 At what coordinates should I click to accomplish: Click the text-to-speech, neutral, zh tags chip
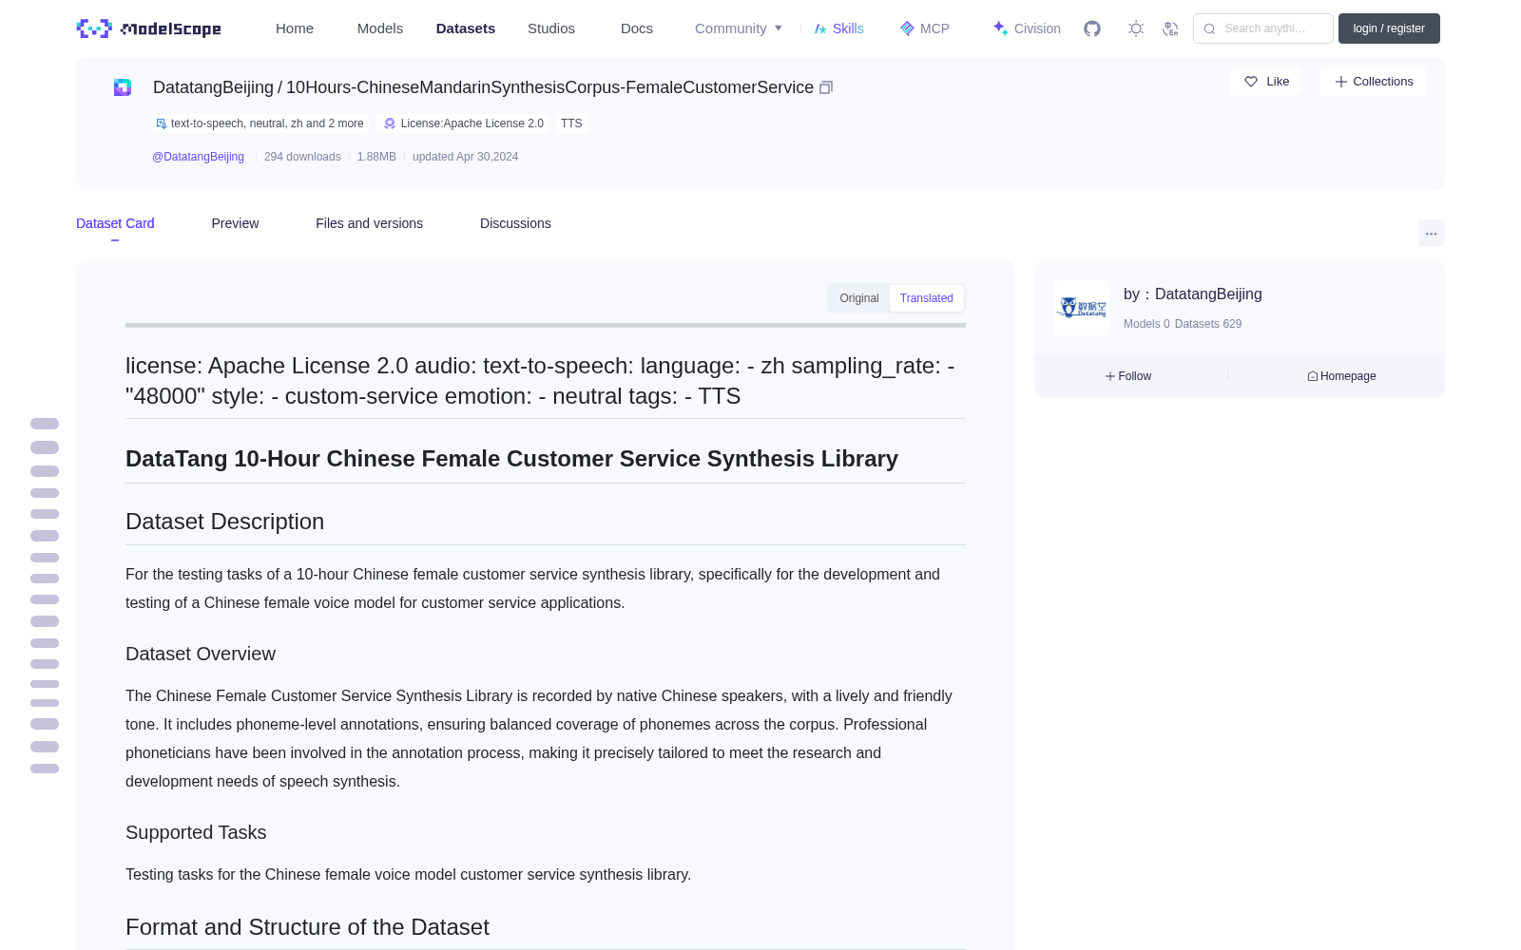[260, 123]
